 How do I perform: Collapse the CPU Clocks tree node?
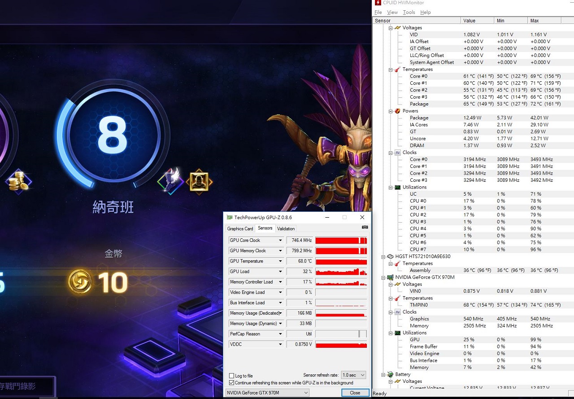[x=391, y=153]
